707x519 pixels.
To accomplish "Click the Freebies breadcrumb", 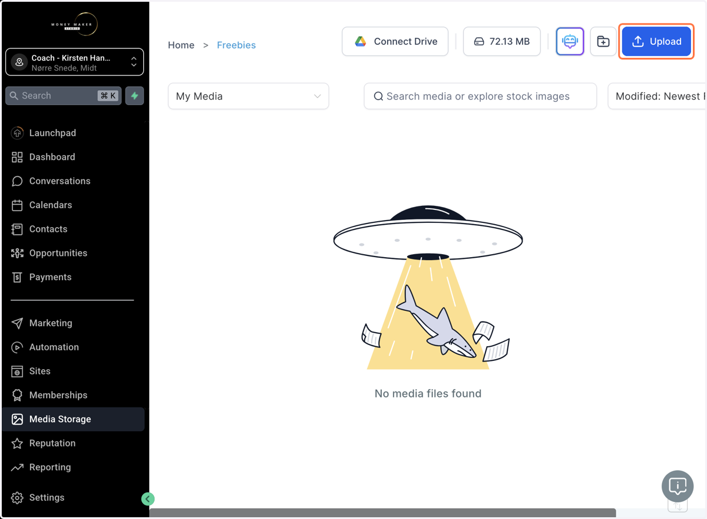I will [x=236, y=45].
